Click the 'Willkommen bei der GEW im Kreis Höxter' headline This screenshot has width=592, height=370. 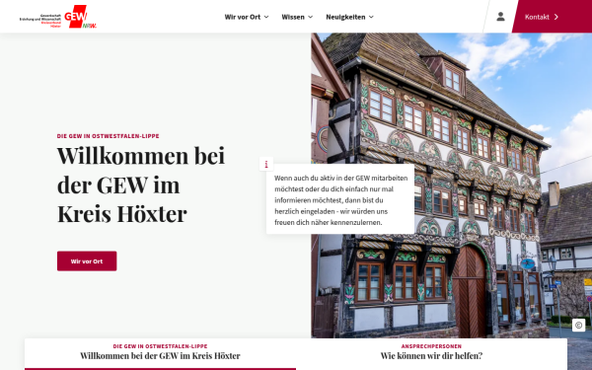point(141,185)
